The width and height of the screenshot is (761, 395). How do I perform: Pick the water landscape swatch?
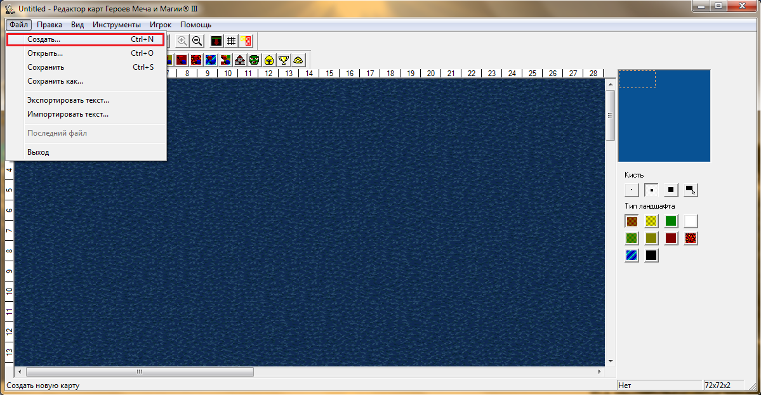(x=632, y=255)
